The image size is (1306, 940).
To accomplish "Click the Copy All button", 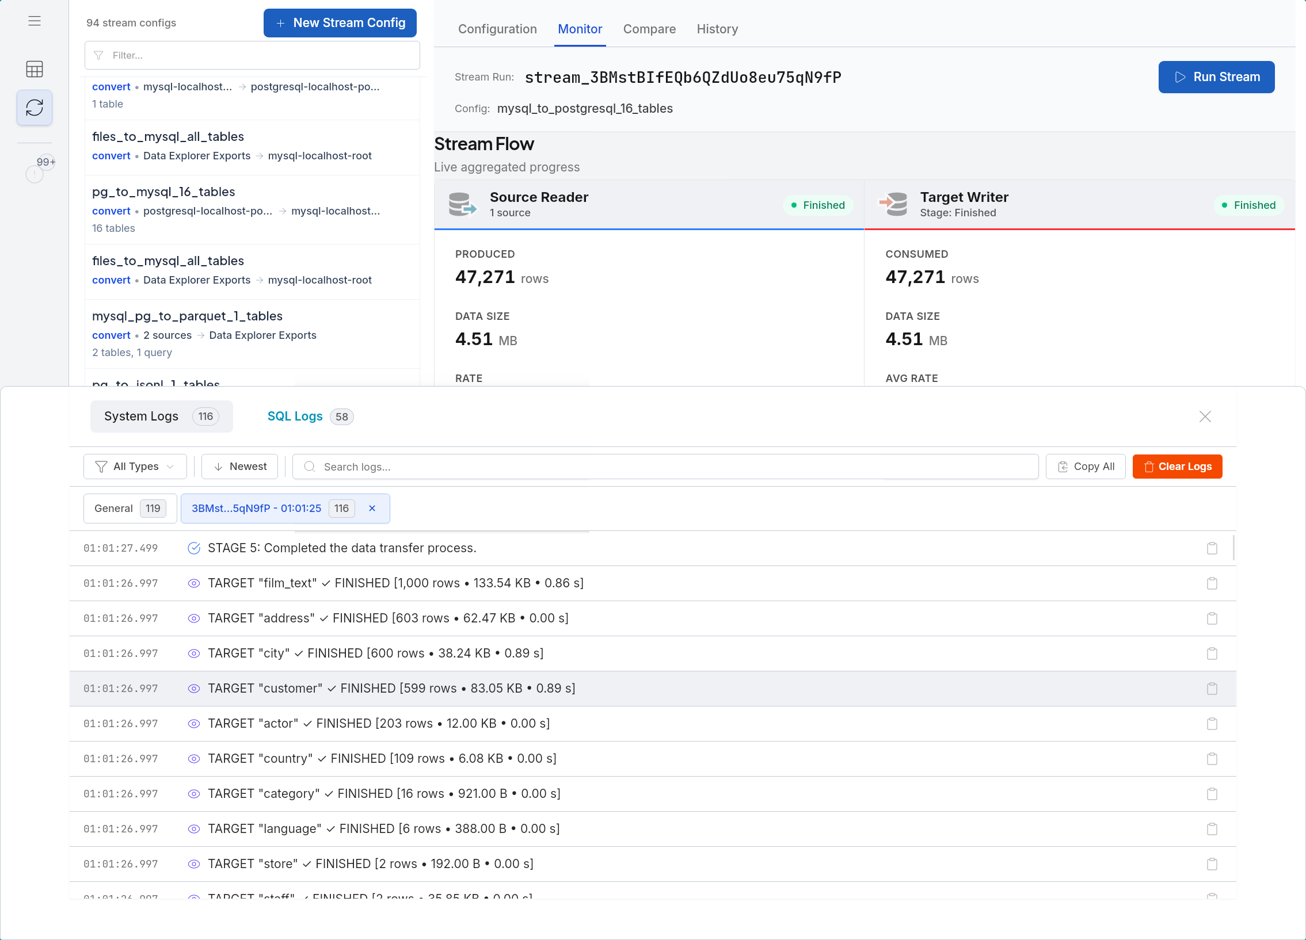I will [1086, 466].
